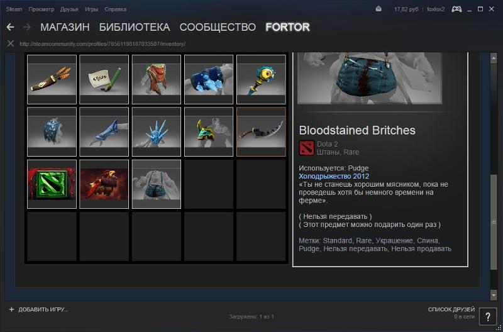Select the teal and gold helmet item
Viewport: 503px width, 332px height.
tap(209, 131)
